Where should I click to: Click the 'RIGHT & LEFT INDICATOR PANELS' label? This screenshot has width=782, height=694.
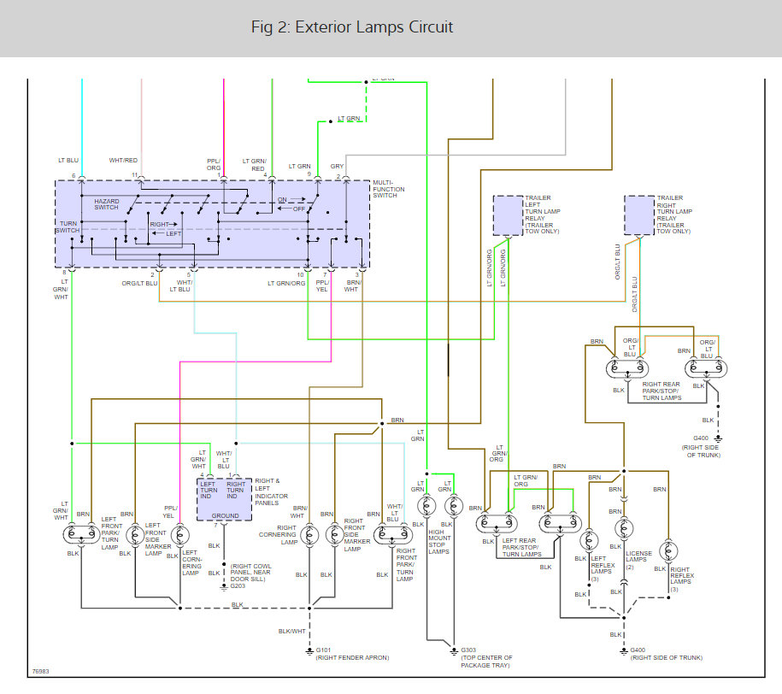[x=271, y=492]
